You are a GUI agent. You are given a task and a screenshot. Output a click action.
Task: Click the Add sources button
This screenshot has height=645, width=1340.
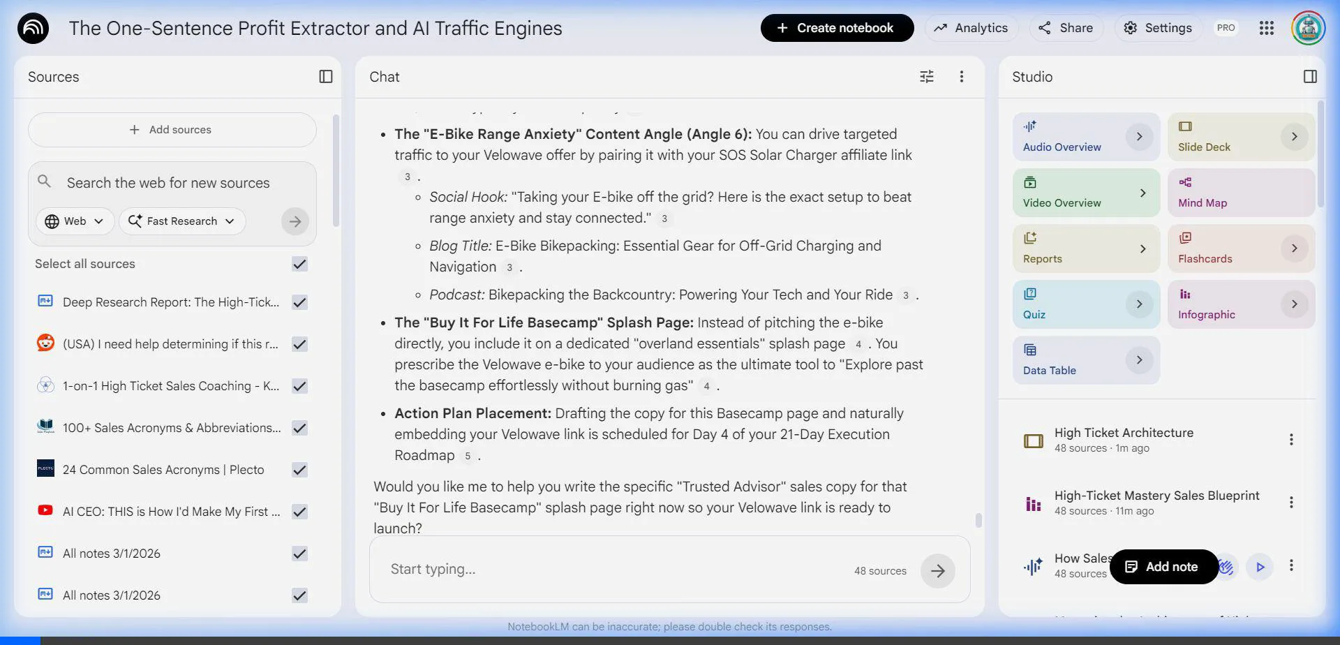172,130
